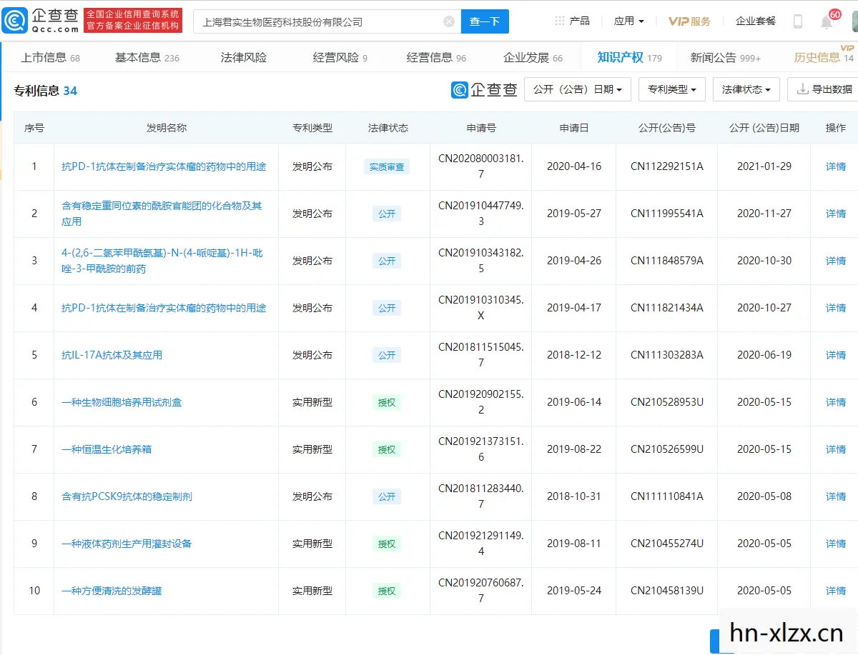Switch to the 经营风险 tab

tap(340, 57)
